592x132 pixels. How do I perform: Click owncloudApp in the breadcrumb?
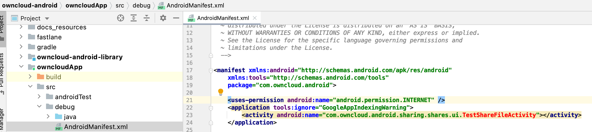[86, 5]
